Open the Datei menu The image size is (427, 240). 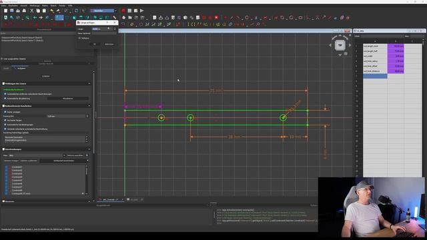click(x=3, y=5)
